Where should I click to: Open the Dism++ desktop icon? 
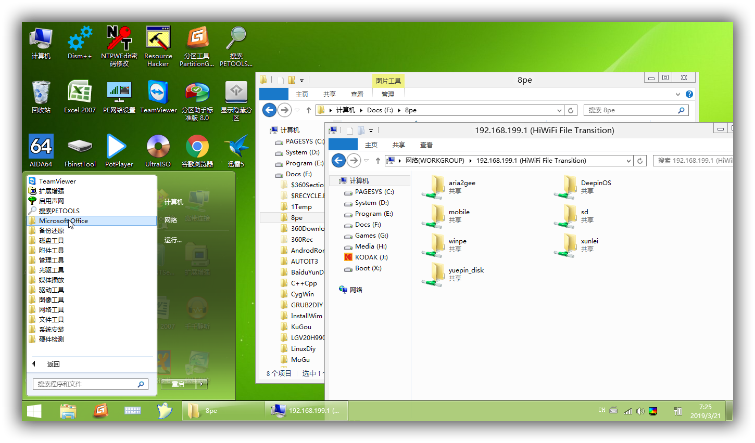coord(80,43)
